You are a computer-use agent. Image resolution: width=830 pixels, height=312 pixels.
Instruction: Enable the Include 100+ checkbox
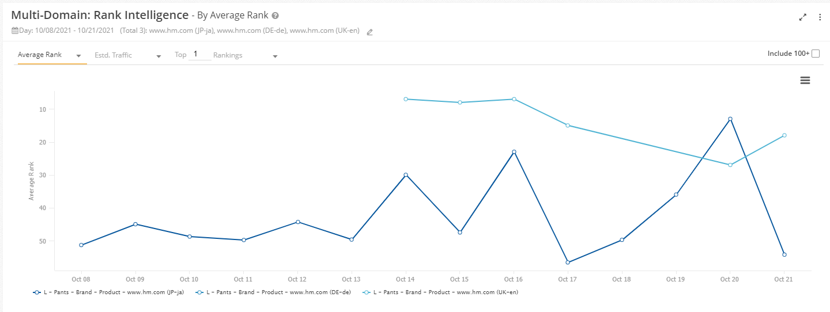[x=815, y=54]
